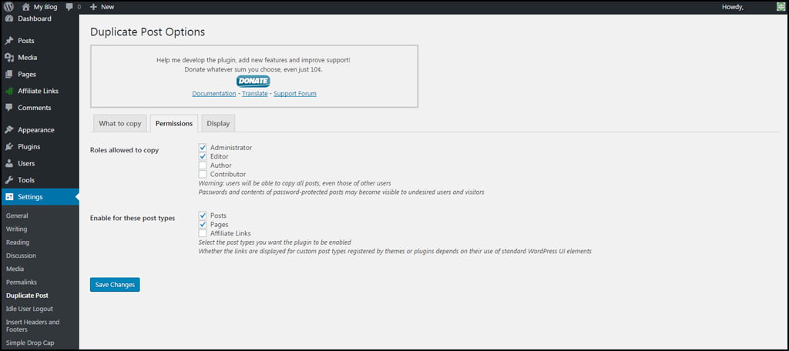Click the Donate button
Image resolution: width=789 pixels, height=351 pixels.
pyautogui.click(x=253, y=81)
